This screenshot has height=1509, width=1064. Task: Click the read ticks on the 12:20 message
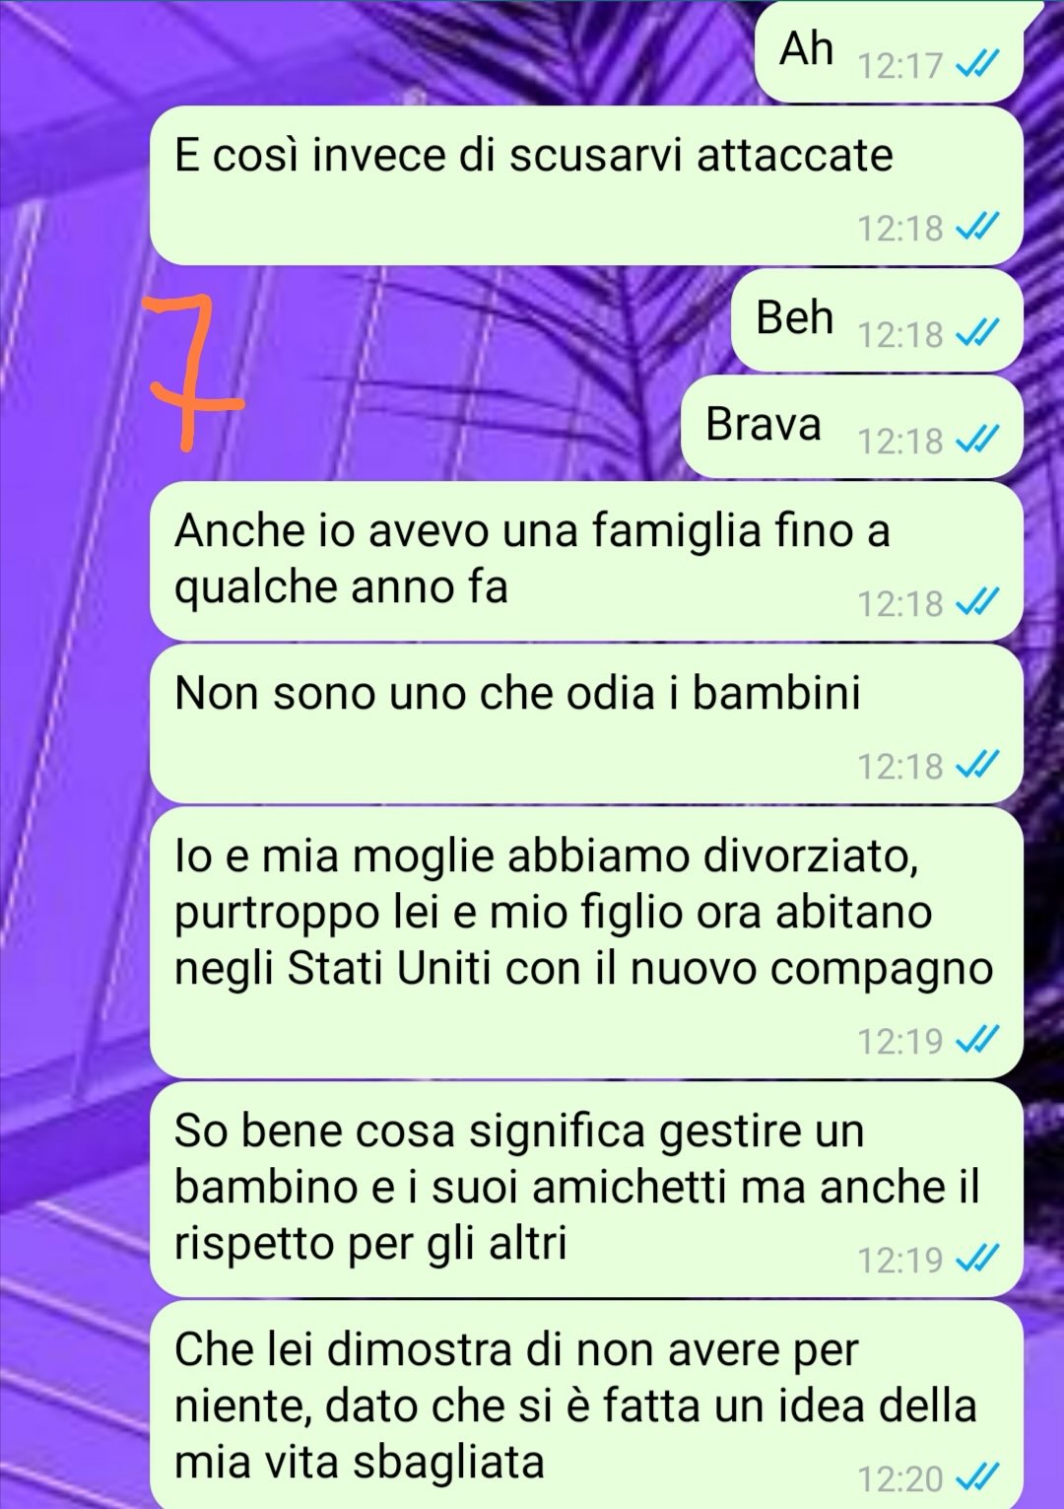(979, 1477)
